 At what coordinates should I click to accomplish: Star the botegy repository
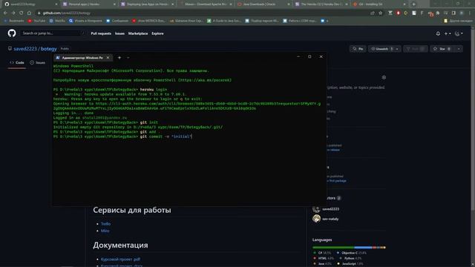tap(442, 49)
